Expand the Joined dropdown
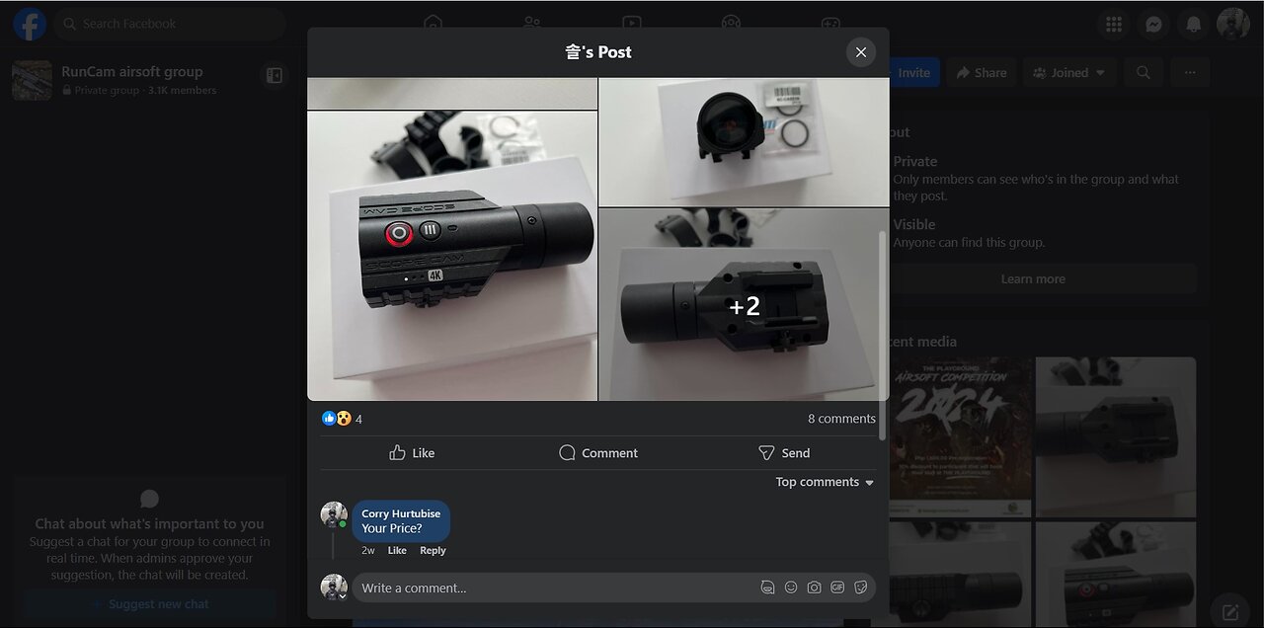1264x628 pixels. click(x=1070, y=72)
